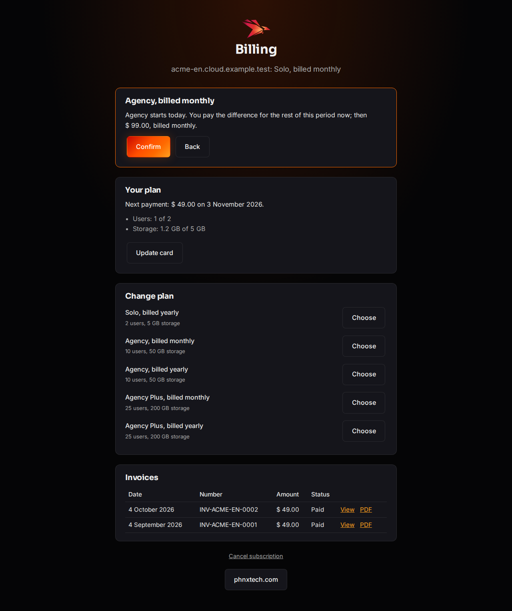This screenshot has width=512, height=611.
Task: Download PDF for invoice INV-ACME-EN-0001
Action: 366,525
